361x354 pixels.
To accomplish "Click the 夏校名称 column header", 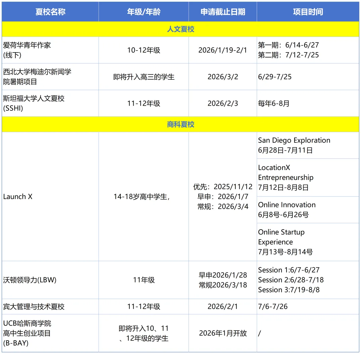I will 50,12.
